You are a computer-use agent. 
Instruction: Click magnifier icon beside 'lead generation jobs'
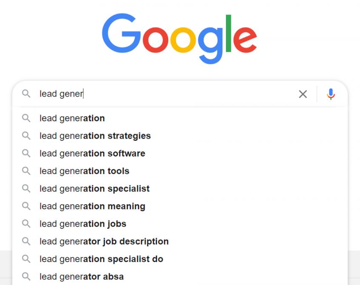26,224
